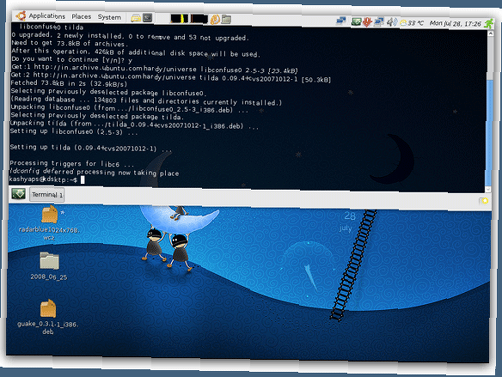The height and width of the screenshot is (377, 502).
Task: Click the yellow launcher icon beside System
Action: 136,18
